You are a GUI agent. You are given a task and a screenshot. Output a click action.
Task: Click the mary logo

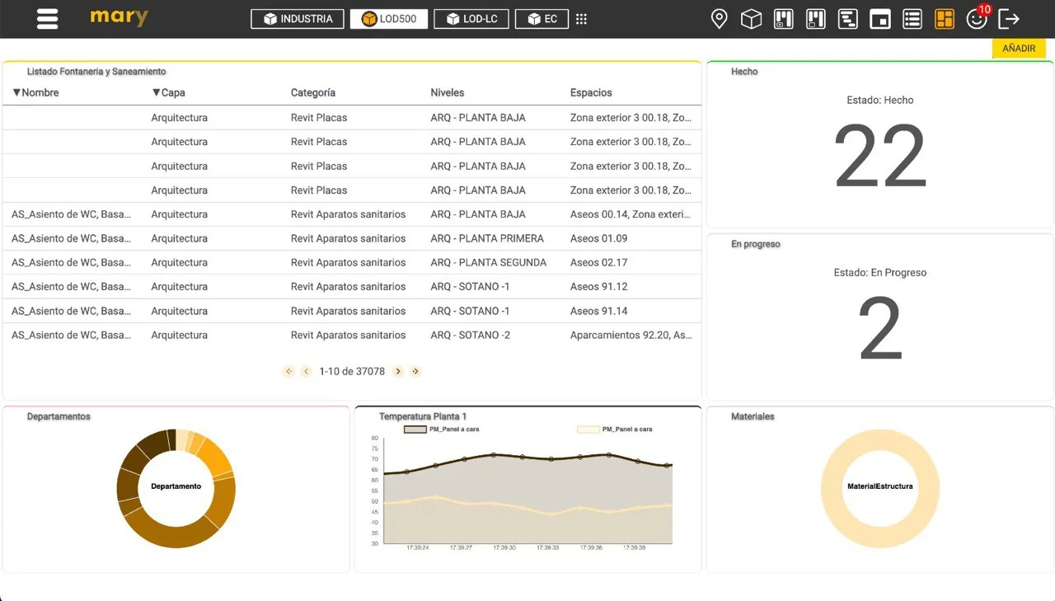119,17
